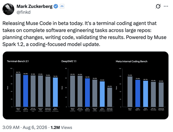This screenshot has width=173, height=132.
Task: Click the dark blue 82.9% Muse Spark bar
Action: pyautogui.click(x=26, y=91)
